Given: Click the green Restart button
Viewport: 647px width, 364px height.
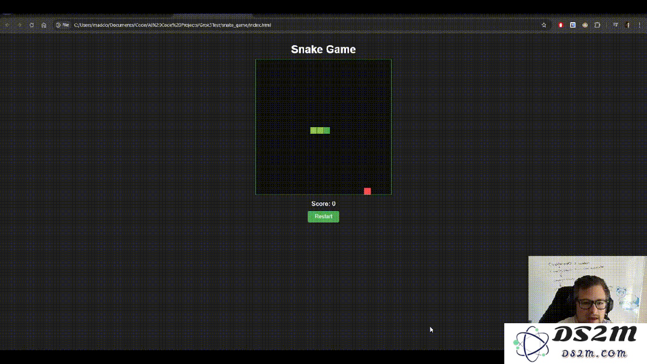Looking at the screenshot, I should (x=323, y=216).
